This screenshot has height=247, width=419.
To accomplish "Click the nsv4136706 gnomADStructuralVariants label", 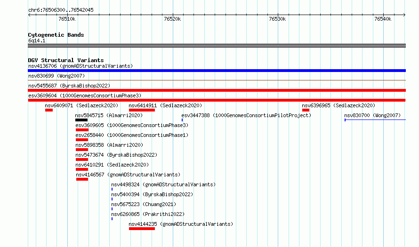I will pos(81,66).
